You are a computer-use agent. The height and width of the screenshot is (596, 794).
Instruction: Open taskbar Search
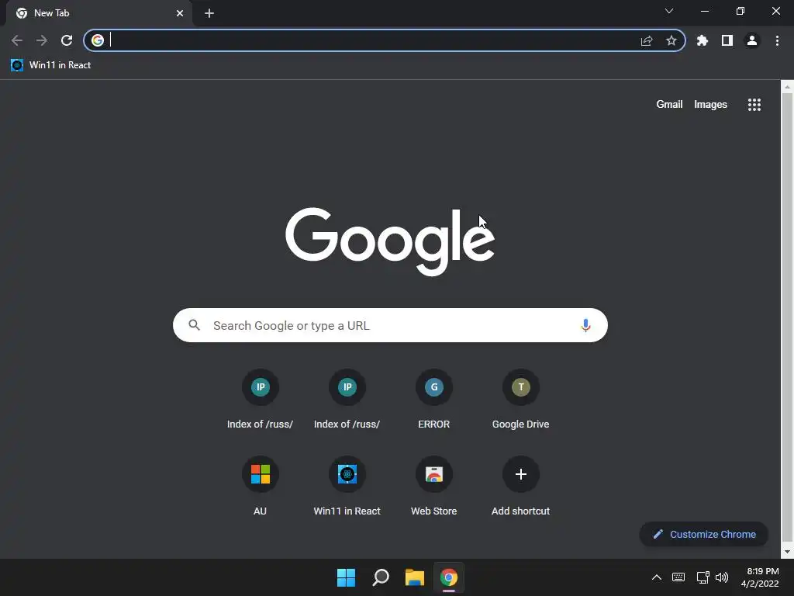pyautogui.click(x=380, y=577)
